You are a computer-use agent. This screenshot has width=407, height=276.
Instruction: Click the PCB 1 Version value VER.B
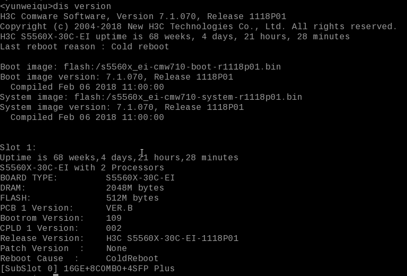(x=119, y=208)
